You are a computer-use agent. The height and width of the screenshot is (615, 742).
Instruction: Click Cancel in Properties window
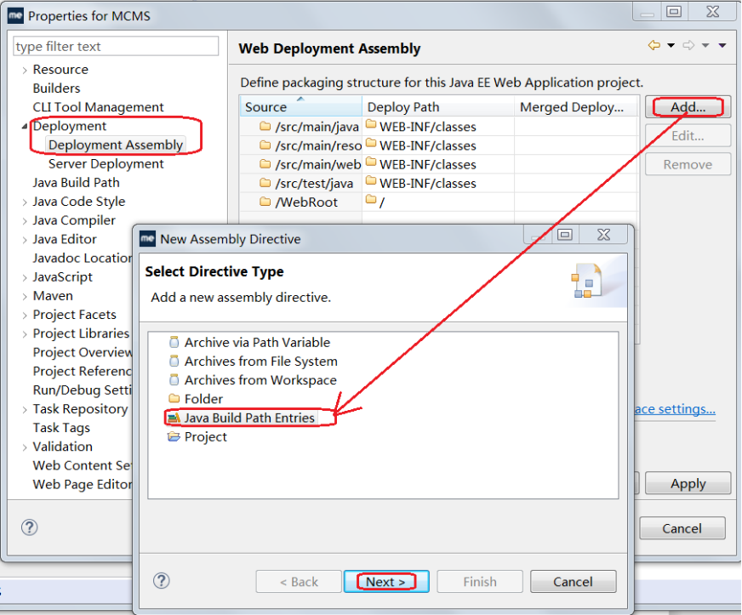point(682,528)
